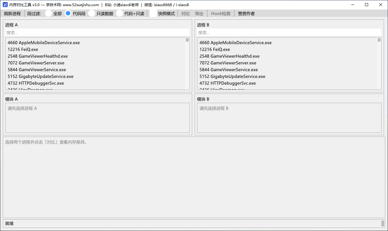Image resolution: width=388 pixels, height=231 pixels.
Task: Close the 内存对比工具 window
Action: click(381, 5)
